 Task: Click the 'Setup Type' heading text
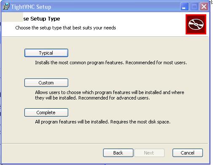[45, 19]
